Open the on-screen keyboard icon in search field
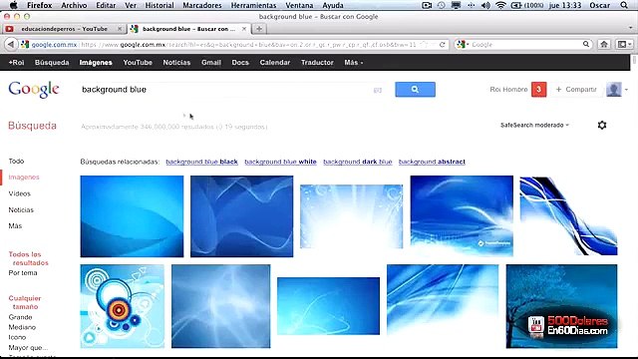638x359 pixels. 378,90
